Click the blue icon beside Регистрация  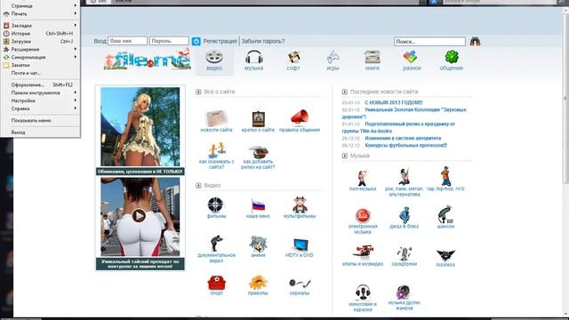196,42
